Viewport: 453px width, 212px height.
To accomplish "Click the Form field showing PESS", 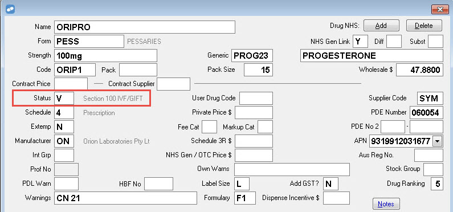I will pos(89,41).
